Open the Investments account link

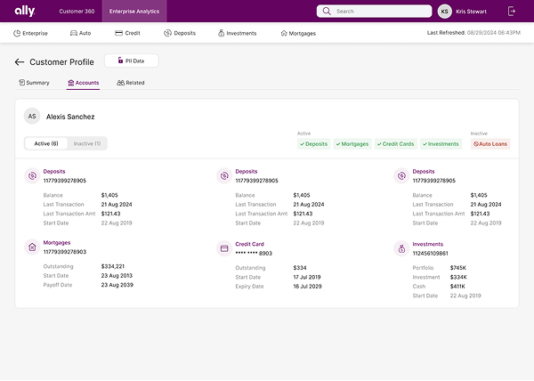pyautogui.click(x=428, y=244)
